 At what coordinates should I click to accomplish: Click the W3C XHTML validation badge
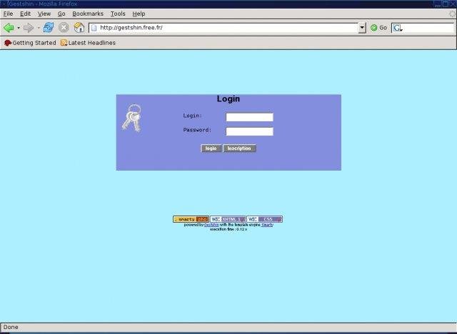pyautogui.click(x=228, y=219)
